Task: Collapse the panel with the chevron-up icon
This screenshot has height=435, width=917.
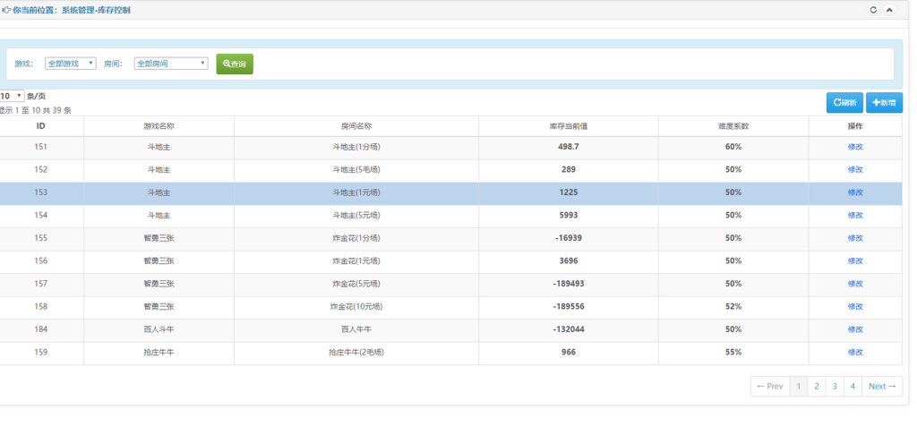Action: pos(888,10)
